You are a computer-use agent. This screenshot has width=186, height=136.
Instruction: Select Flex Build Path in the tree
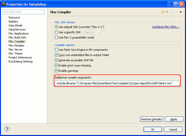pos(17,37)
